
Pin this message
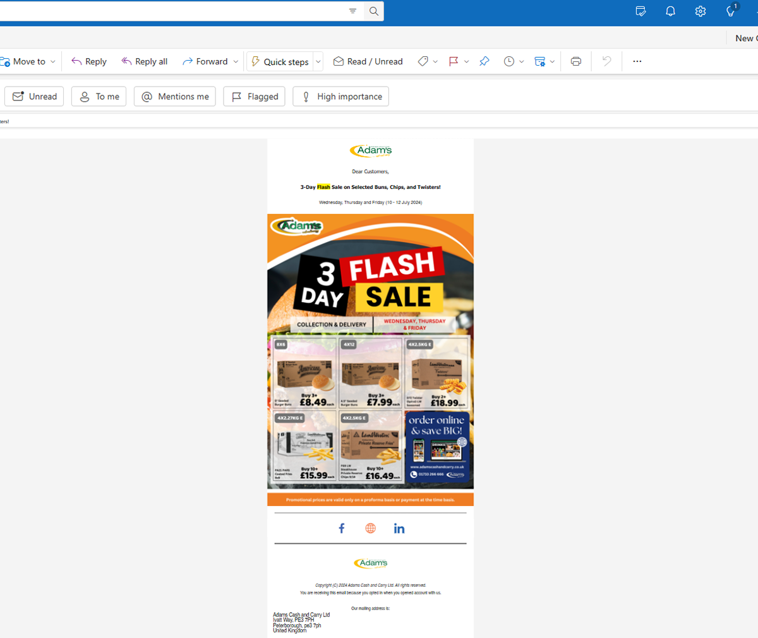(x=484, y=61)
